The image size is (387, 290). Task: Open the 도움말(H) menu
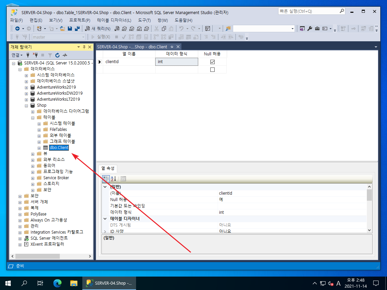click(183, 20)
